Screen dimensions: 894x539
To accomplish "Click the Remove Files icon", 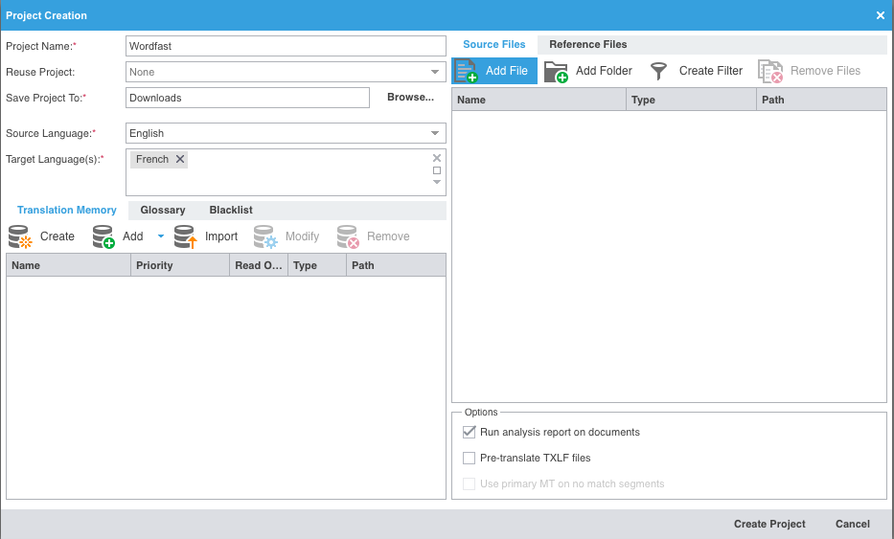I will tap(770, 72).
